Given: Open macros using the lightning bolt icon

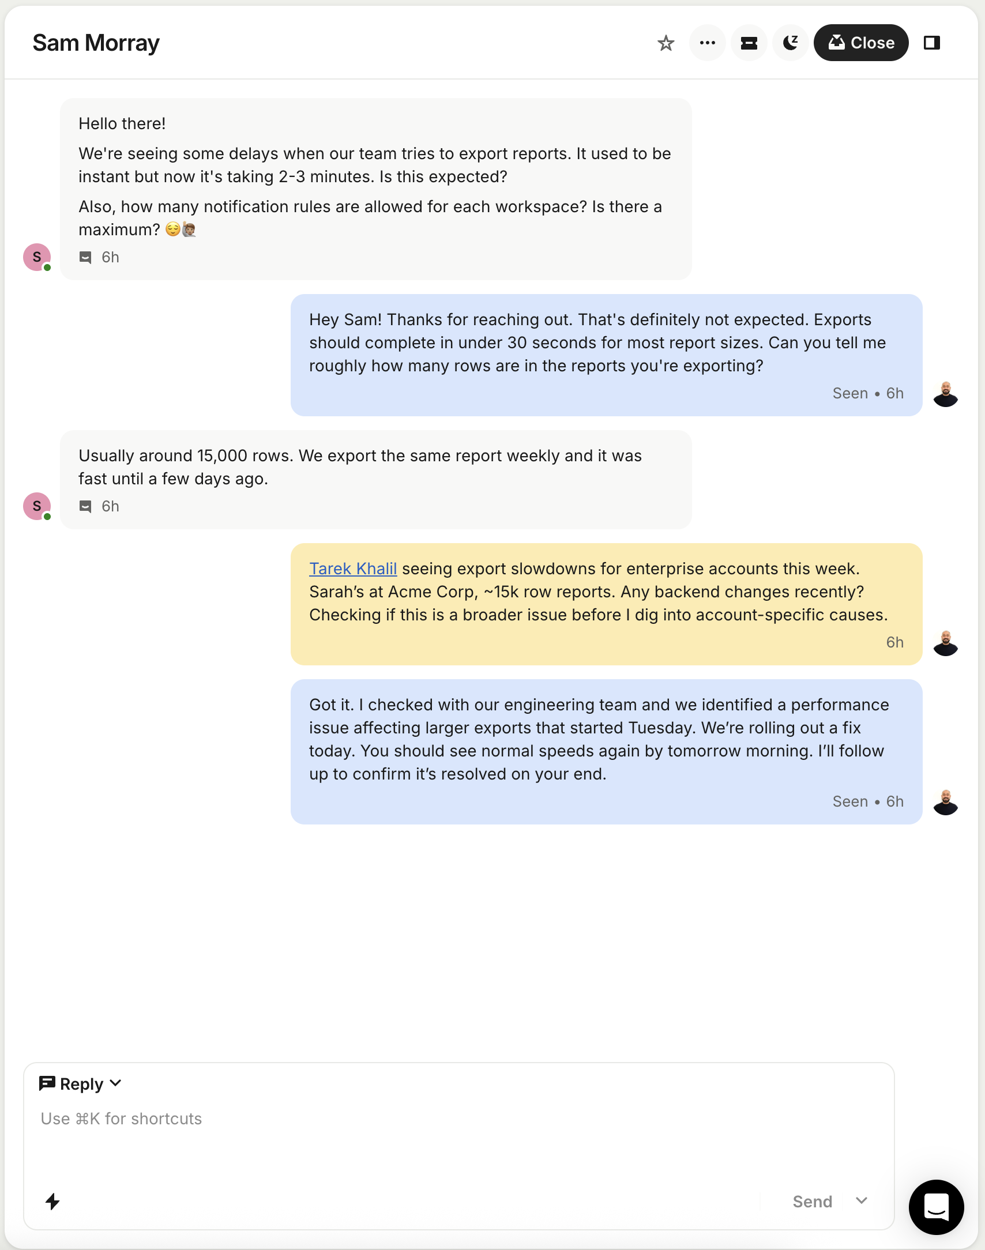Looking at the screenshot, I should click(x=52, y=1202).
